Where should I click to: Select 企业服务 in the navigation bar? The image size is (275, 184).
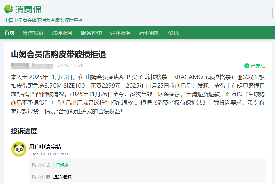tap(120, 33)
